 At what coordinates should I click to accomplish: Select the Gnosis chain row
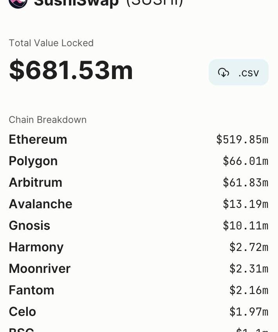pos(139,226)
